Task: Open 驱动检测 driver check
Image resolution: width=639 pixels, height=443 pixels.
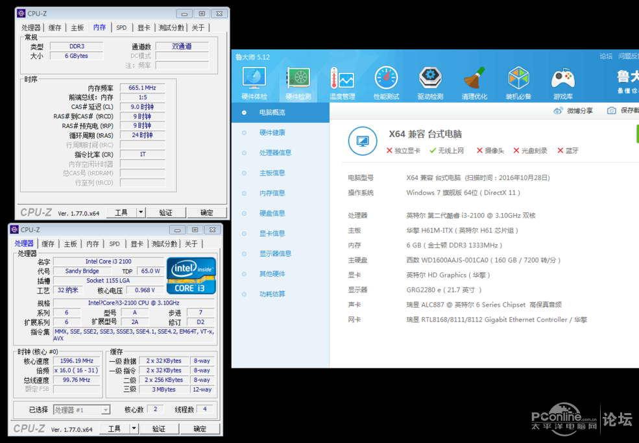Action: click(x=430, y=83)
